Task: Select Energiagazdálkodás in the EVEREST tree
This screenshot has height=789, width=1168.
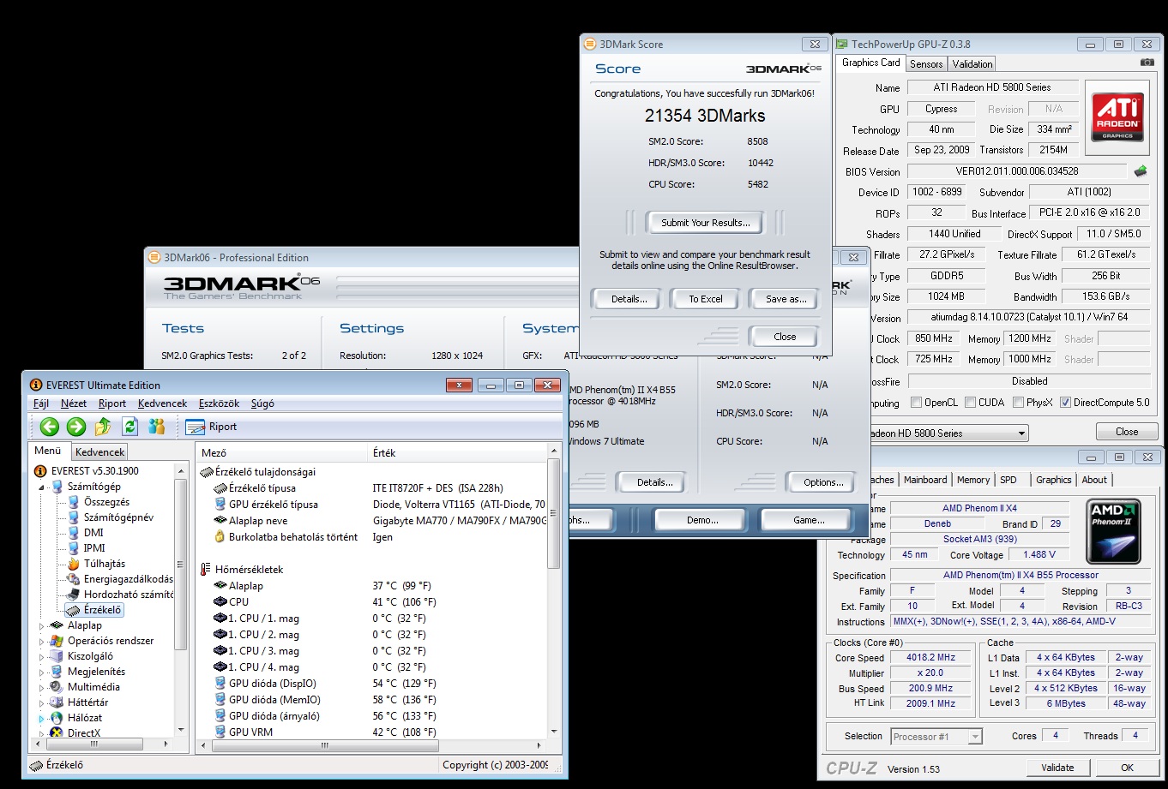Action: click(x=120, y=578)
